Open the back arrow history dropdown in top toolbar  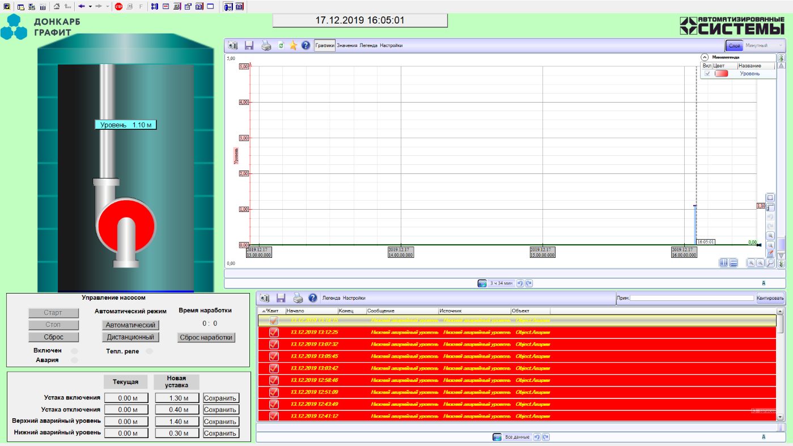90,7
